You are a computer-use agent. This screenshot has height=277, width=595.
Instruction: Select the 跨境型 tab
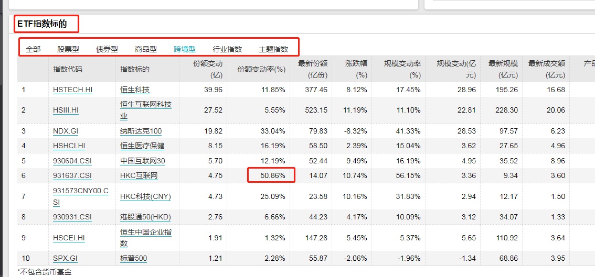pyautogui.click(x=185, y=49)
